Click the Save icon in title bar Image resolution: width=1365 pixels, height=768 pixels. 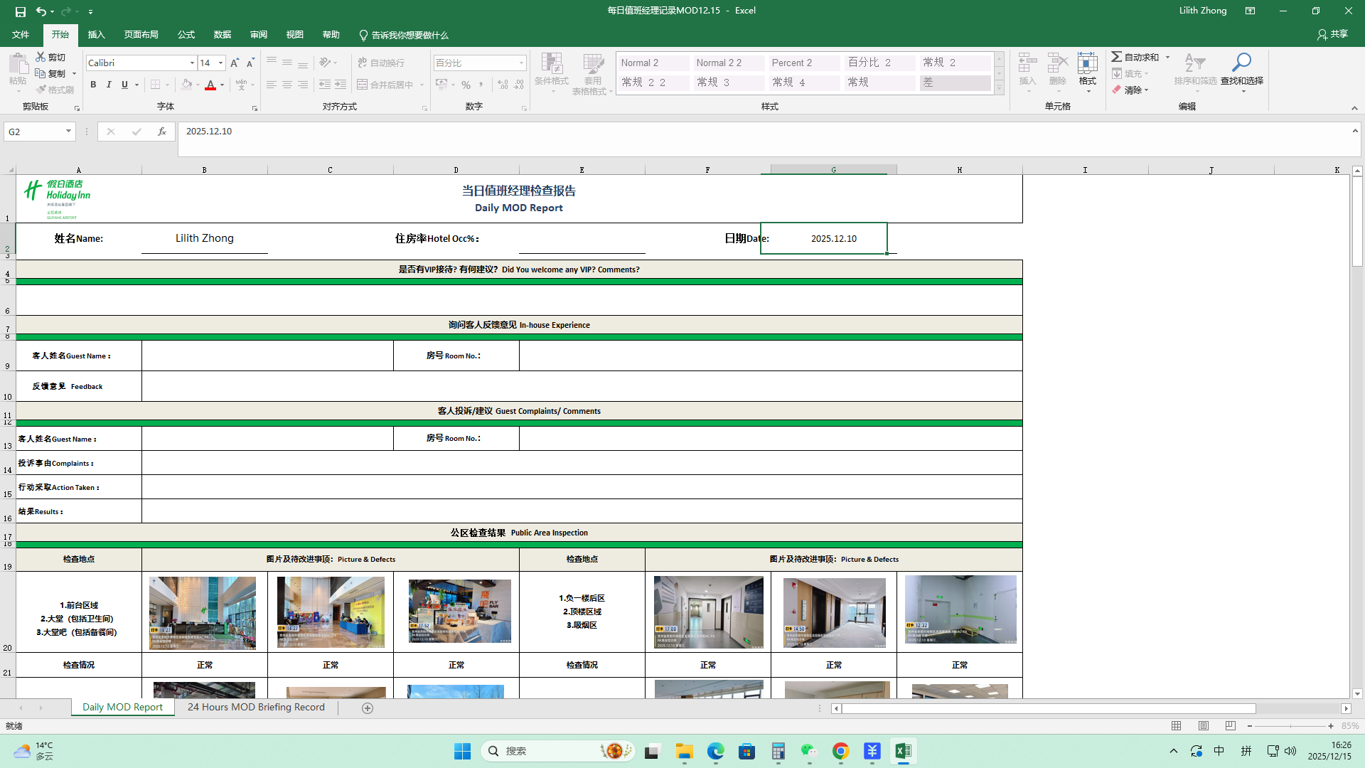tap(20, 11)
